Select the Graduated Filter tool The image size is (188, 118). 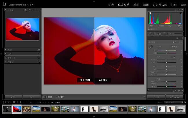(165, 34)
